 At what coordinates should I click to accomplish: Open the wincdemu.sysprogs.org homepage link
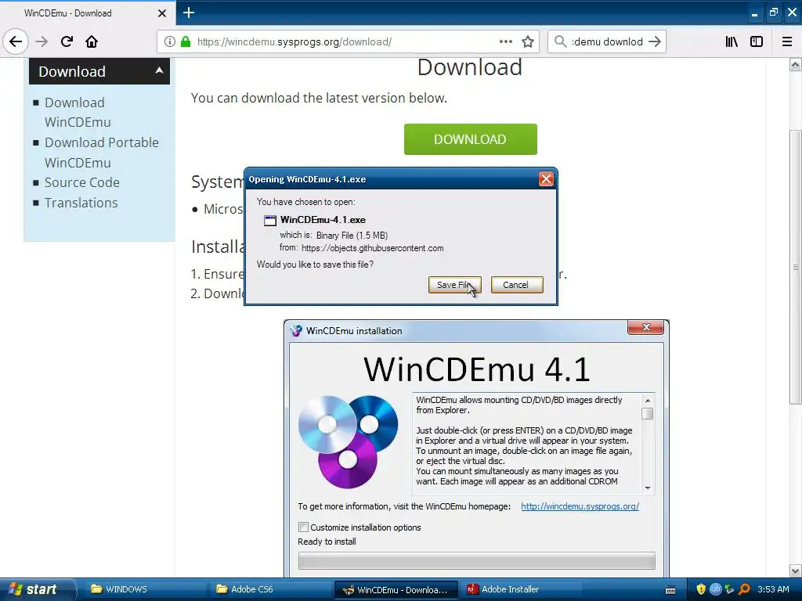[x=580, y=506]
